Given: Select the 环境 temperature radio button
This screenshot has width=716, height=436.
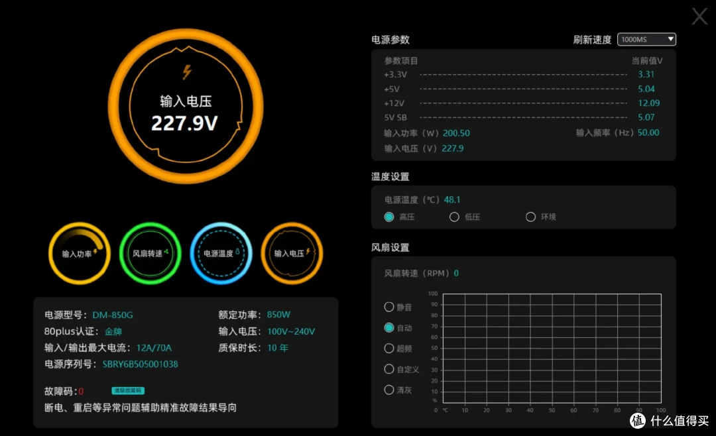Looking at the screenshot, I should (530, 217).
